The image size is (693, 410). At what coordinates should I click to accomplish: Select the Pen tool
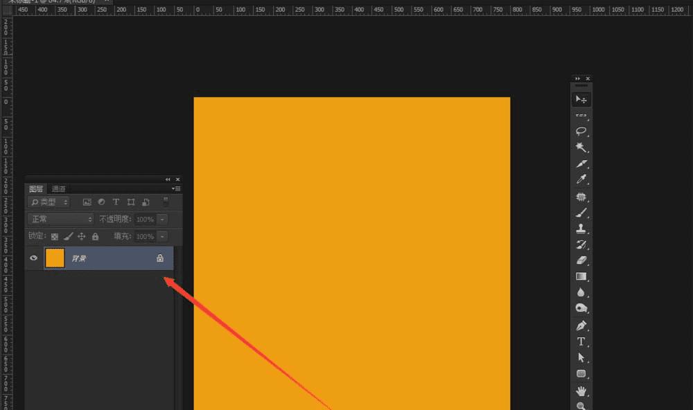(581, 326)
